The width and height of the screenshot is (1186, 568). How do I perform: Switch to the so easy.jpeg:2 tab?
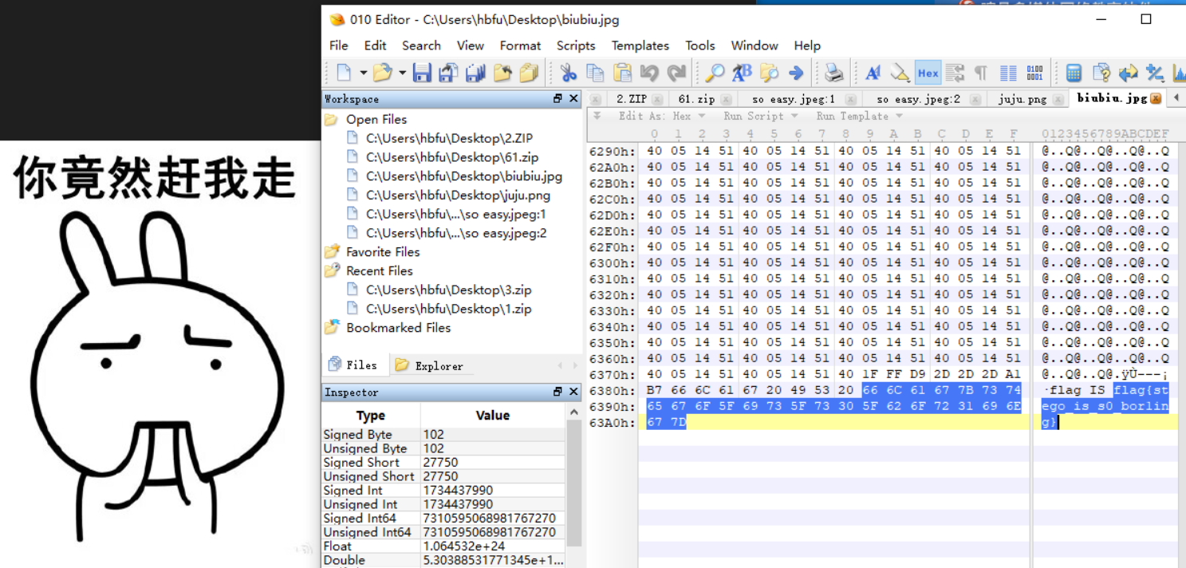point(918,99)
